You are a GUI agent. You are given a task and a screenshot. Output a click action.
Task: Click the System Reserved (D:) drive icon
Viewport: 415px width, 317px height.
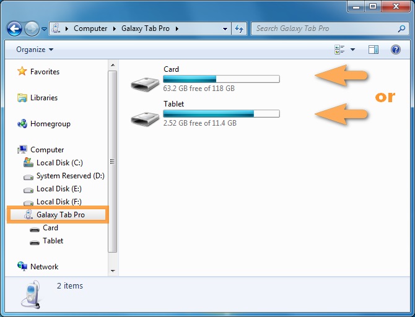pos(28,176)
